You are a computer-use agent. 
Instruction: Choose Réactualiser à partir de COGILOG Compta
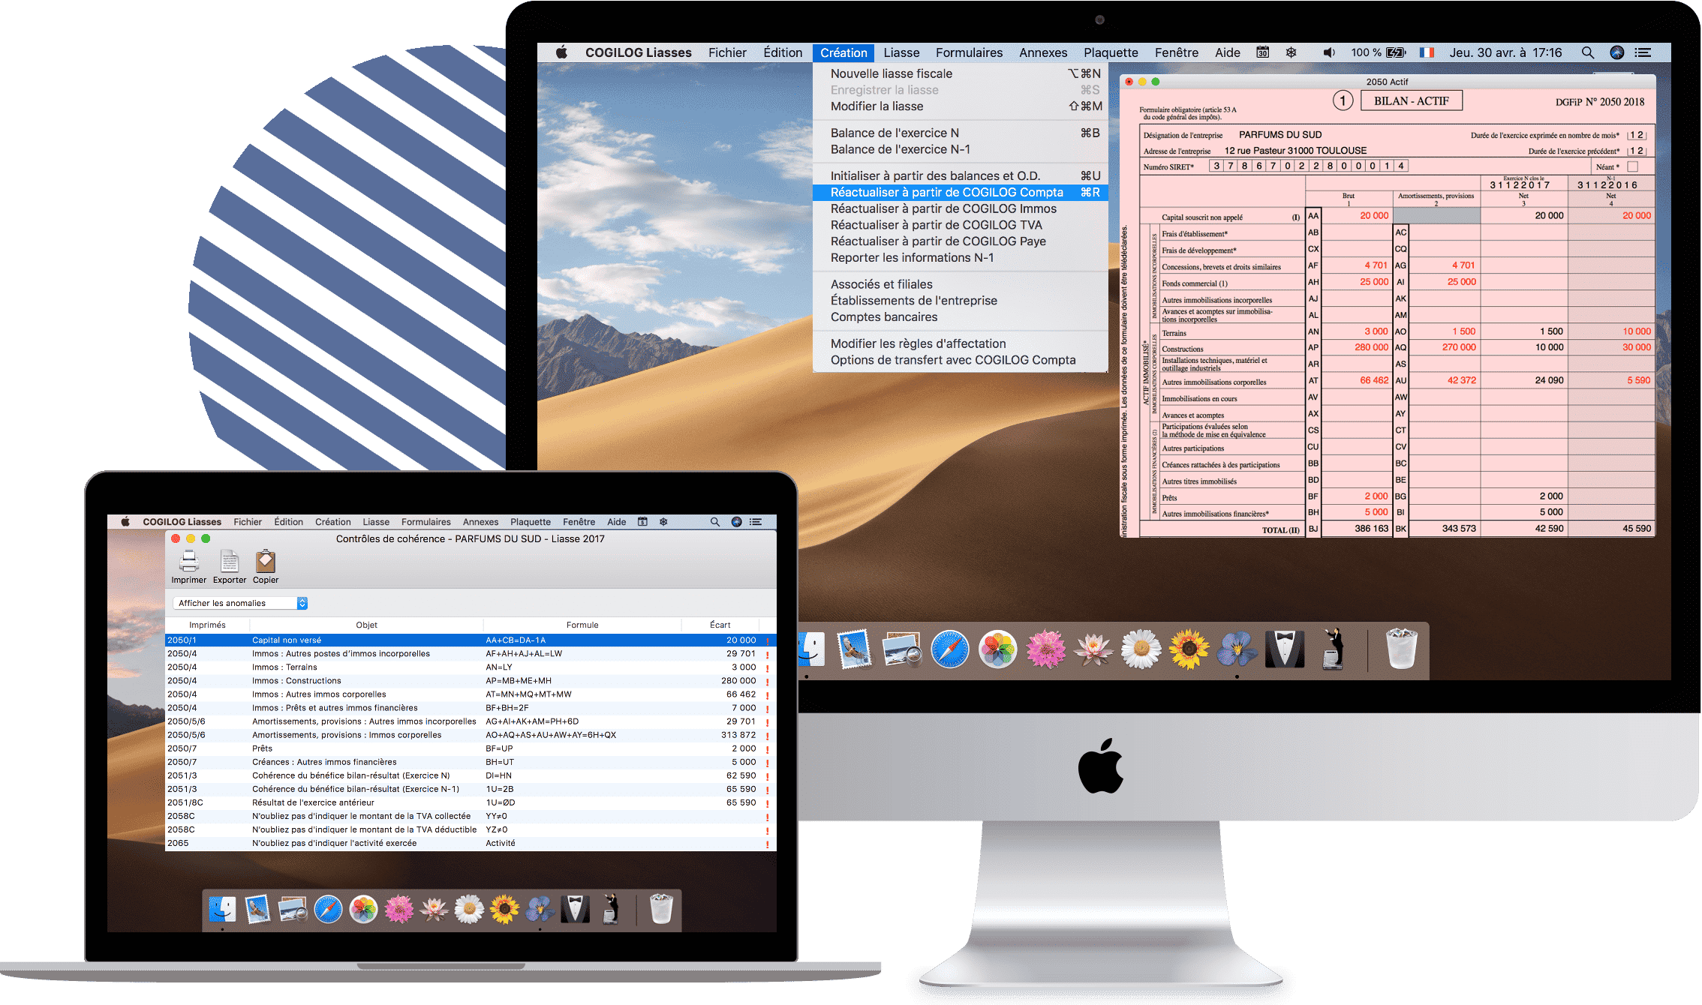coord(946,193)
